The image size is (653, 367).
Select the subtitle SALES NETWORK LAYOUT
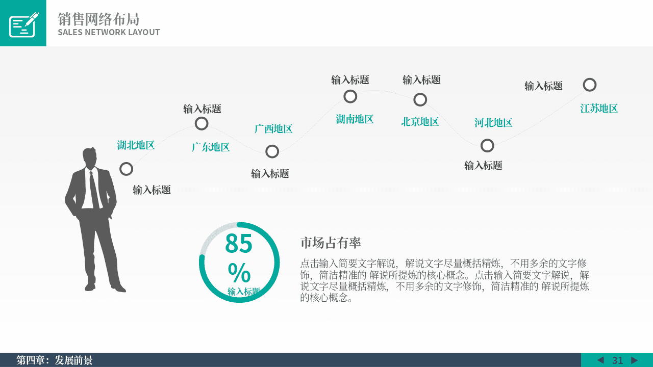coord(109,32)
